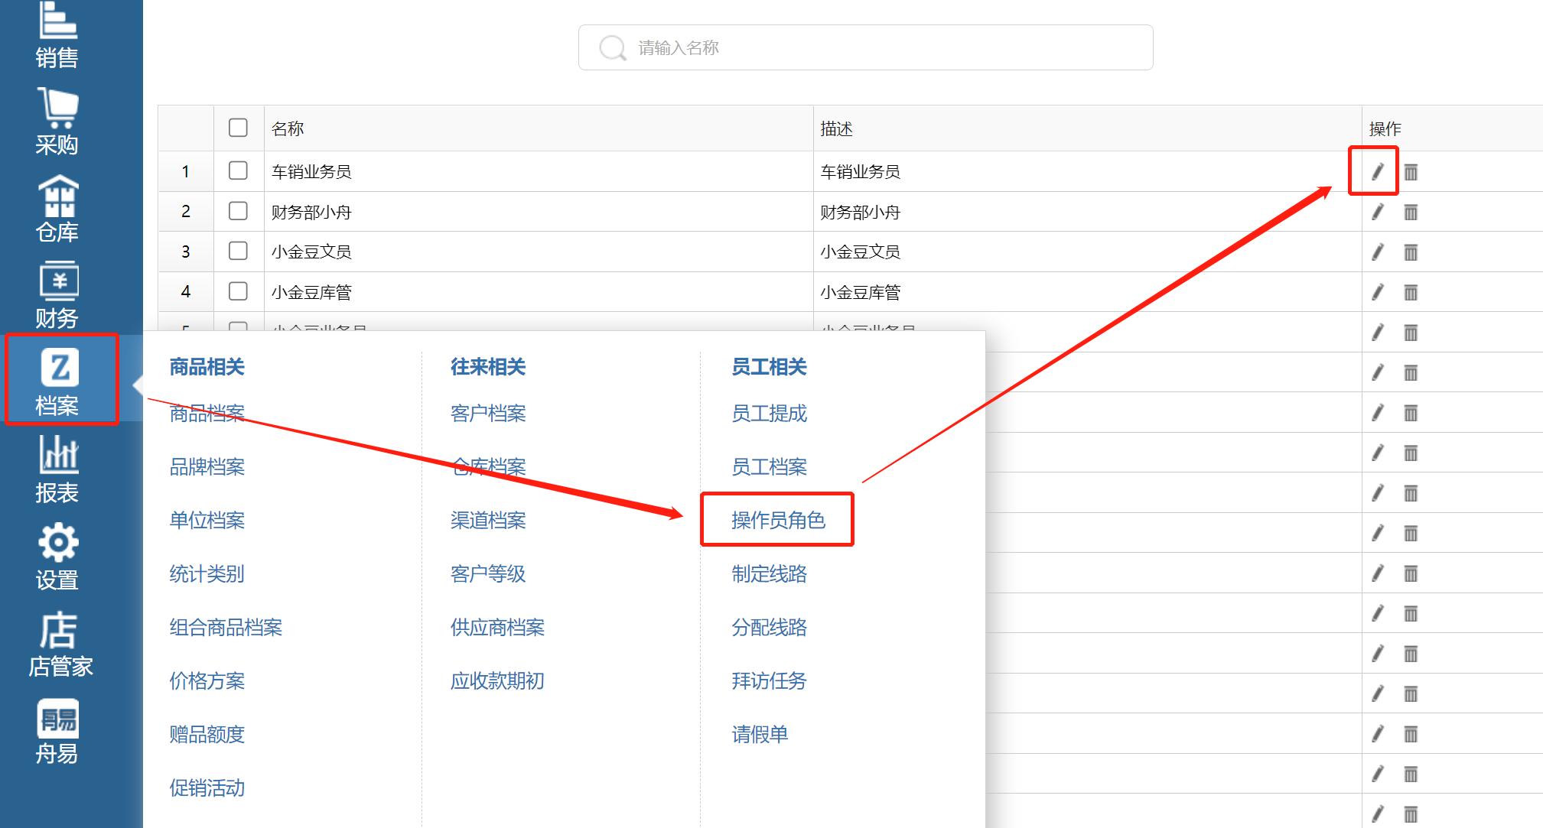Open the 促销活动 link
The height and width of the screenshot is (828, 1543).
(x=207, y=787)
